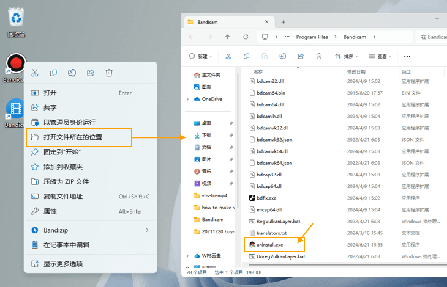447x287 pixels.
Task: Click Bandicam breadcrumb in address bar
Action: (355, 37)
